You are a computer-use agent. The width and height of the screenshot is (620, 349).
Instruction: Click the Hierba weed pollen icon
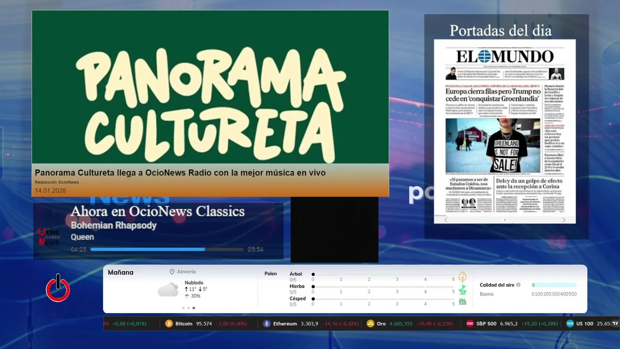coord(463,289)
